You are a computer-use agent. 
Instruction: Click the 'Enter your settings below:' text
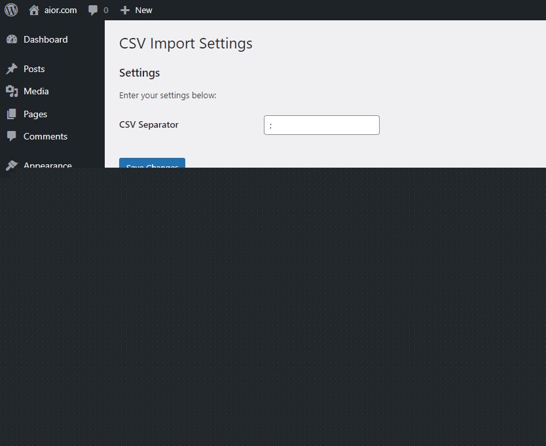[x=168, y=96]
